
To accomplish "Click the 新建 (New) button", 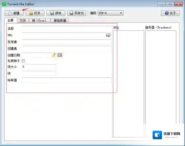I will pyautogui.click(x=14, y=13).
